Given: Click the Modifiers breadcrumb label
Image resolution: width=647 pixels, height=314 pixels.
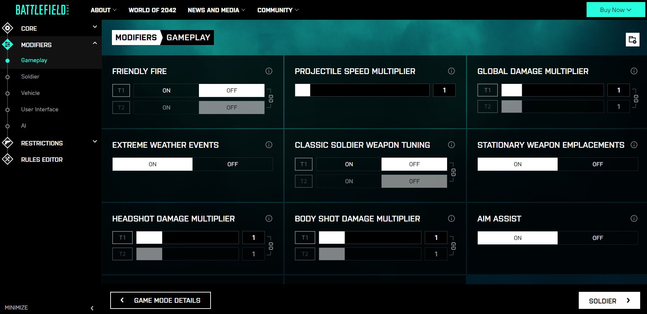Looking at the screenshot, I should pyautogui.click(x=136, y=38).
